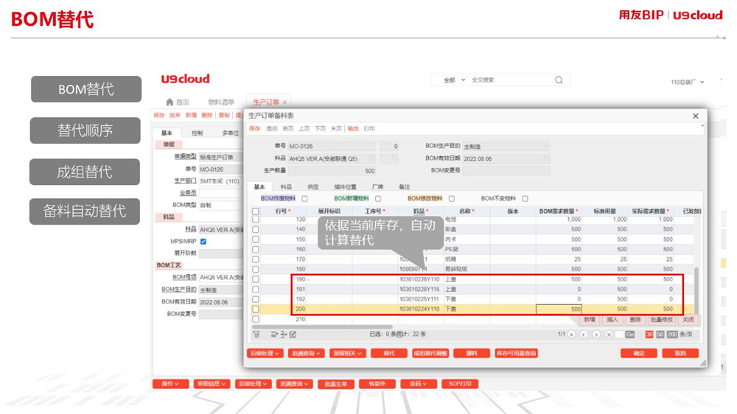Click the filter funnel icon below the grid
Viewport: 737px width, 414px height.
(x=256, y=334)
